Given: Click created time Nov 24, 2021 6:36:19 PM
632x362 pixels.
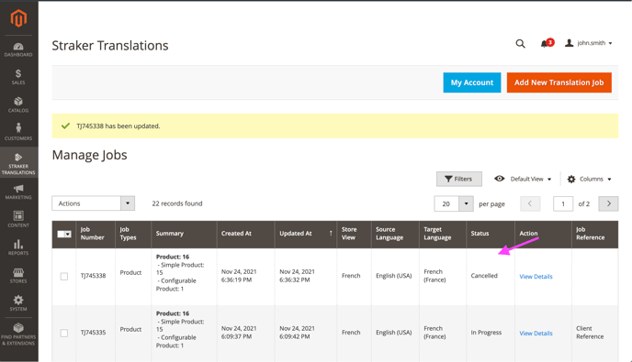Looking at the screenshot, I should click(239, 276).
